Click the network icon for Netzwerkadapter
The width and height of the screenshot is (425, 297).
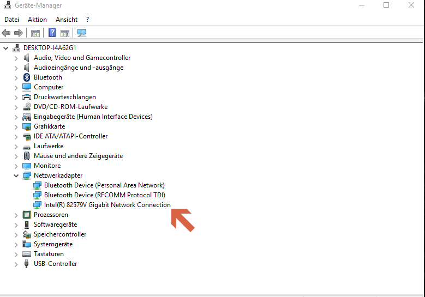(x=27, y=175)
